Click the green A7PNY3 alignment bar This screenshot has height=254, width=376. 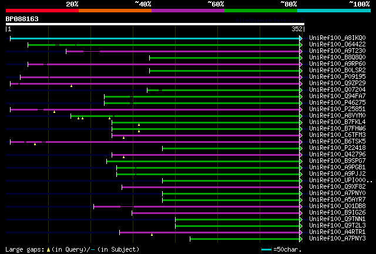pyautogui.click(x=244, y=239)
